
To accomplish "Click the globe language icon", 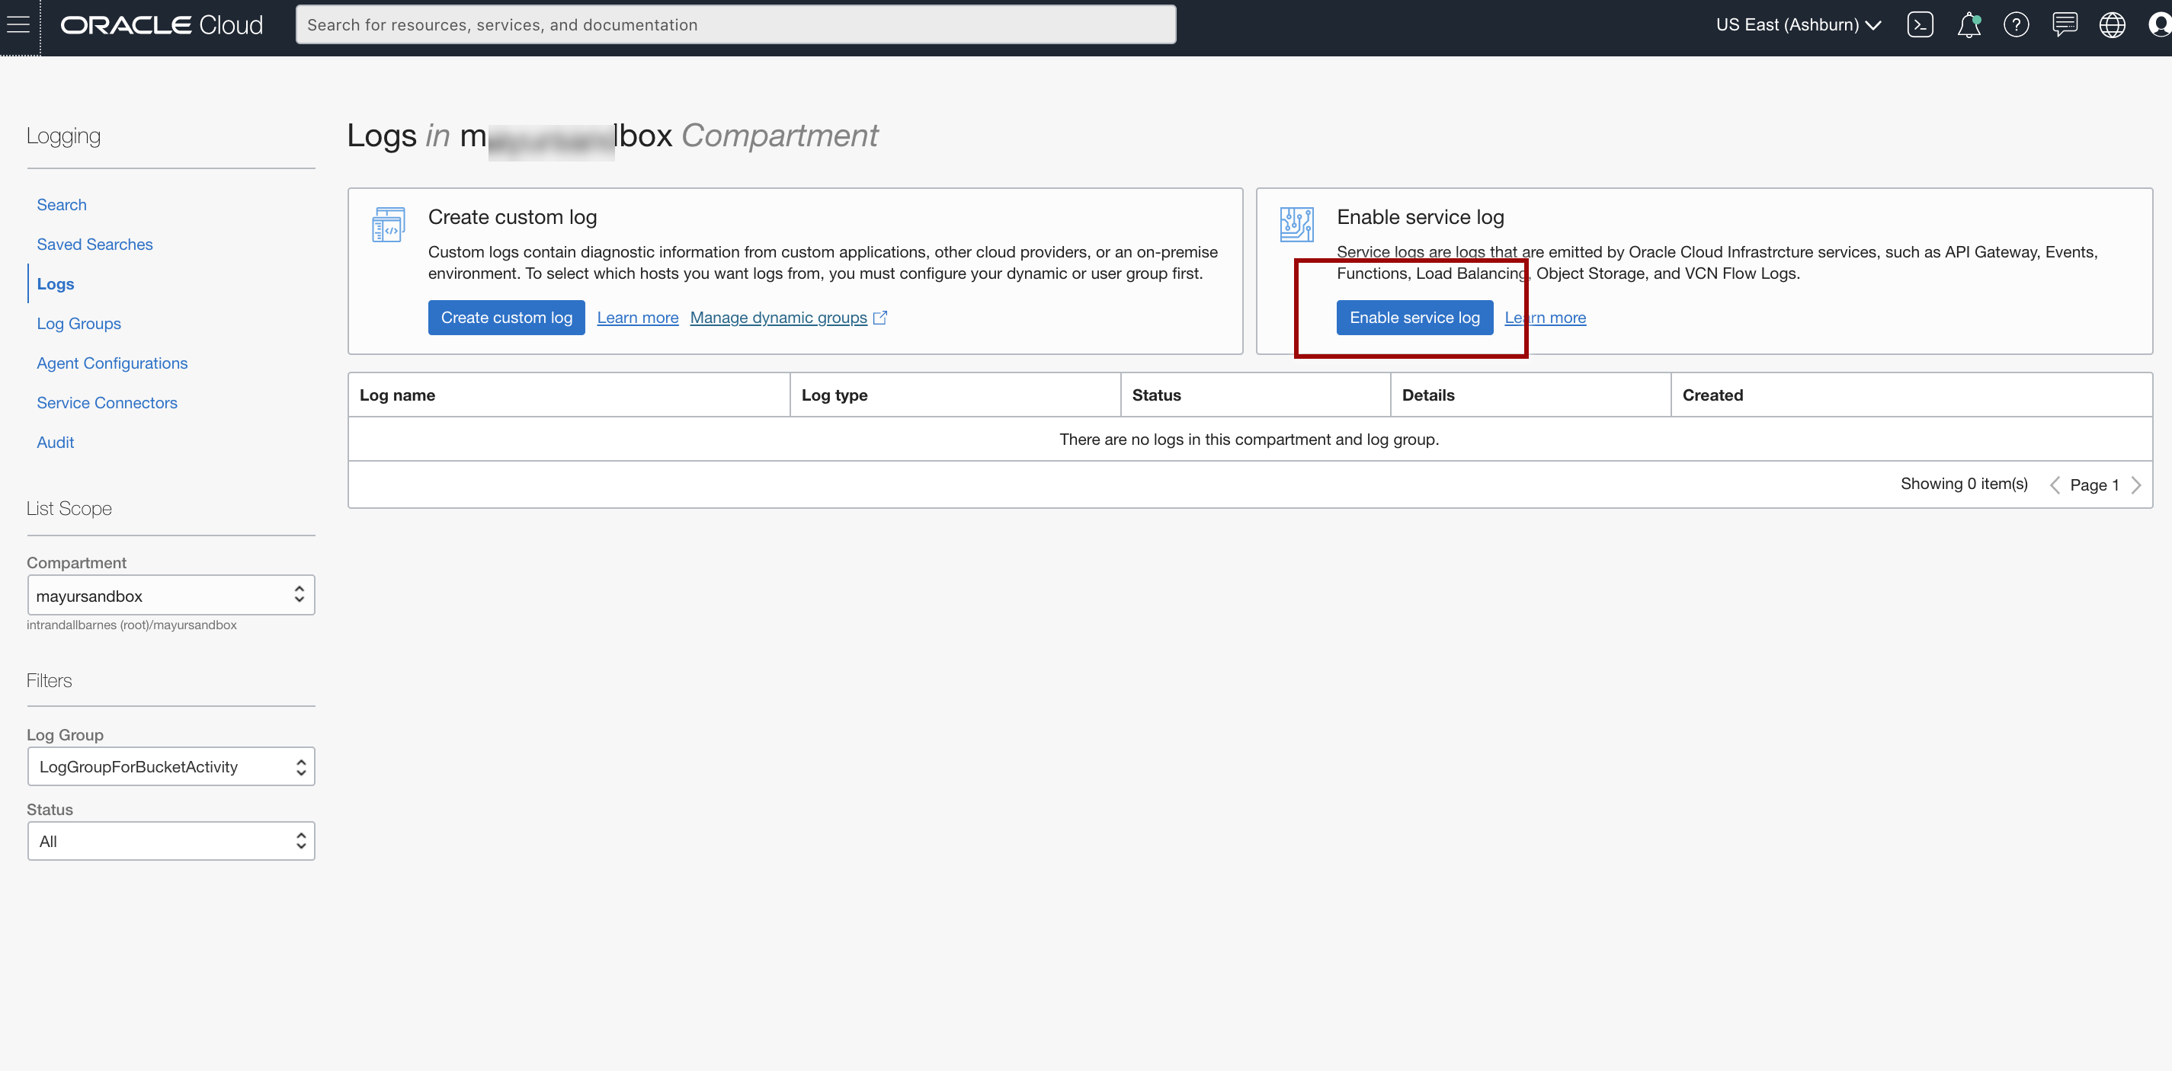I will point(2112,24).
